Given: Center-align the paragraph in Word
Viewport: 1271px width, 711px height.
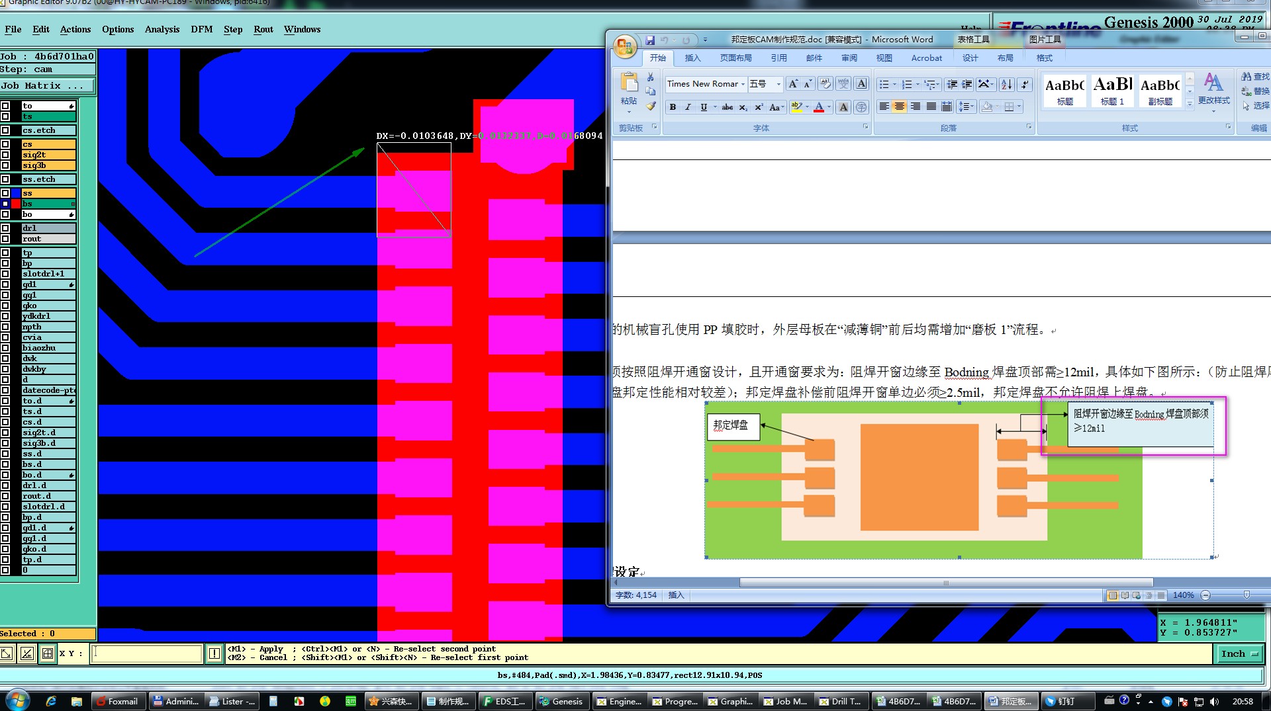Looking at the screenshot, I should (x=900, y=106).
